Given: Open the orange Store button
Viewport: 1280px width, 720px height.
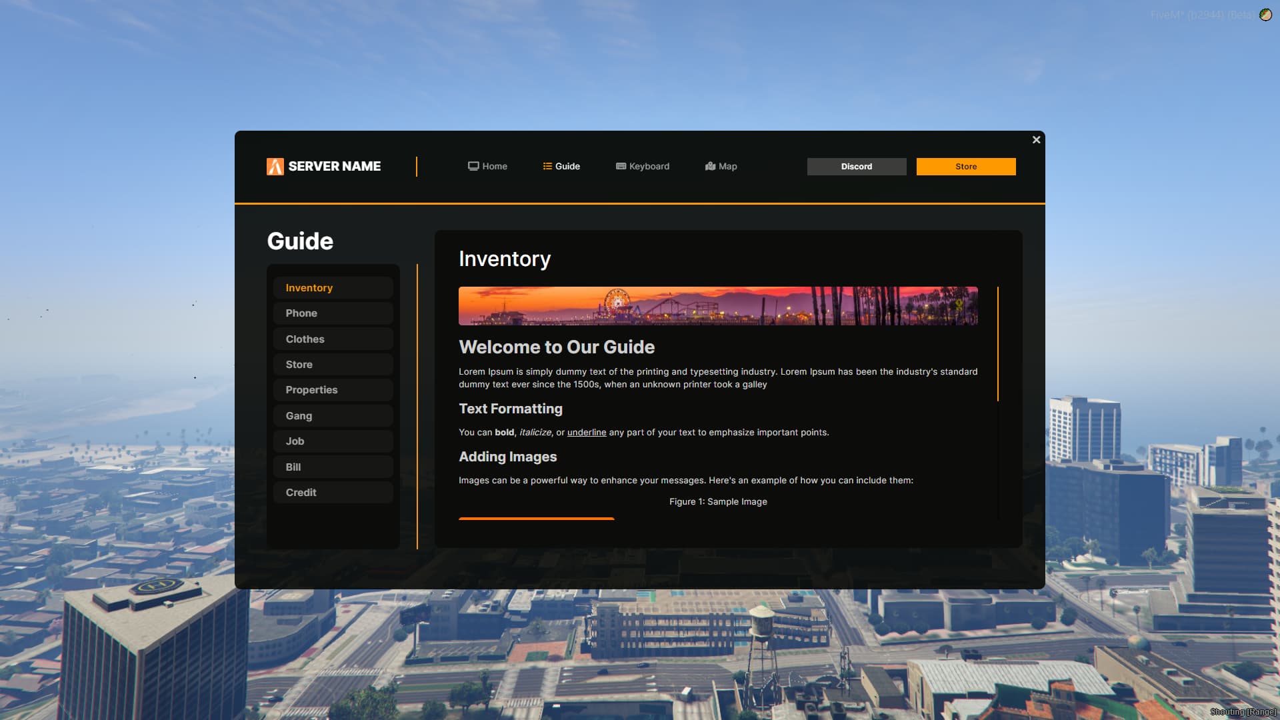Looking at the screenshot, I should tap(965, 167).
